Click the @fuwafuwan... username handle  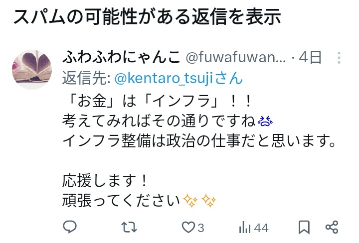[x=235, y=57]
